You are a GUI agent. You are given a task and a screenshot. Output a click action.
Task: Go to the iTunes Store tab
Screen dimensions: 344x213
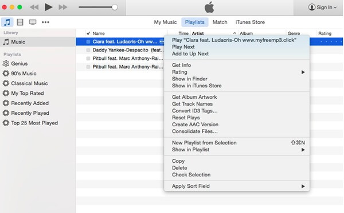250,22
